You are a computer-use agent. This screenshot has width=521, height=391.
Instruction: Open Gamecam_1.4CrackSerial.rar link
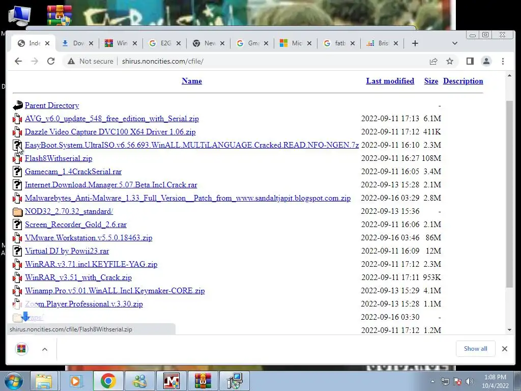[73, 172]
